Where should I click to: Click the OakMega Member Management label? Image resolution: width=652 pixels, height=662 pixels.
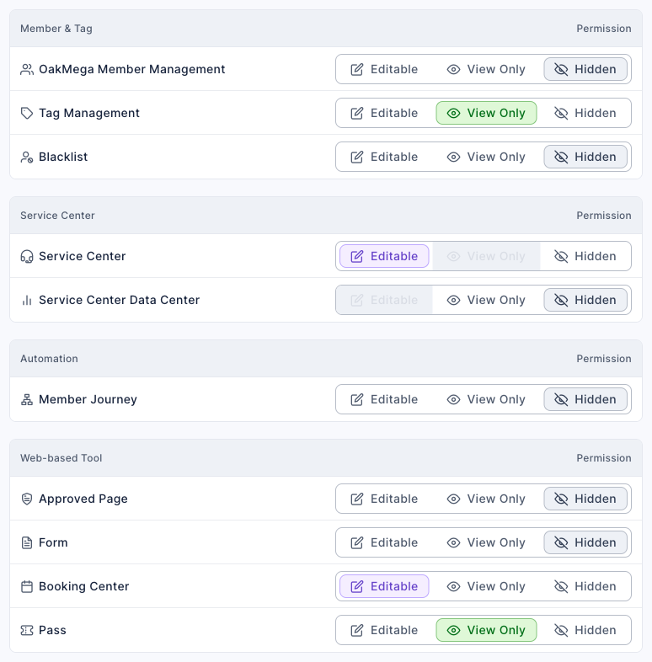131,69
